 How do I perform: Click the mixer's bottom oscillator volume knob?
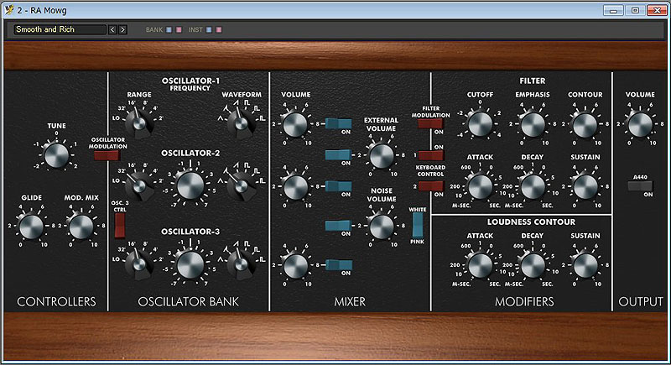(x=295, y=265)
